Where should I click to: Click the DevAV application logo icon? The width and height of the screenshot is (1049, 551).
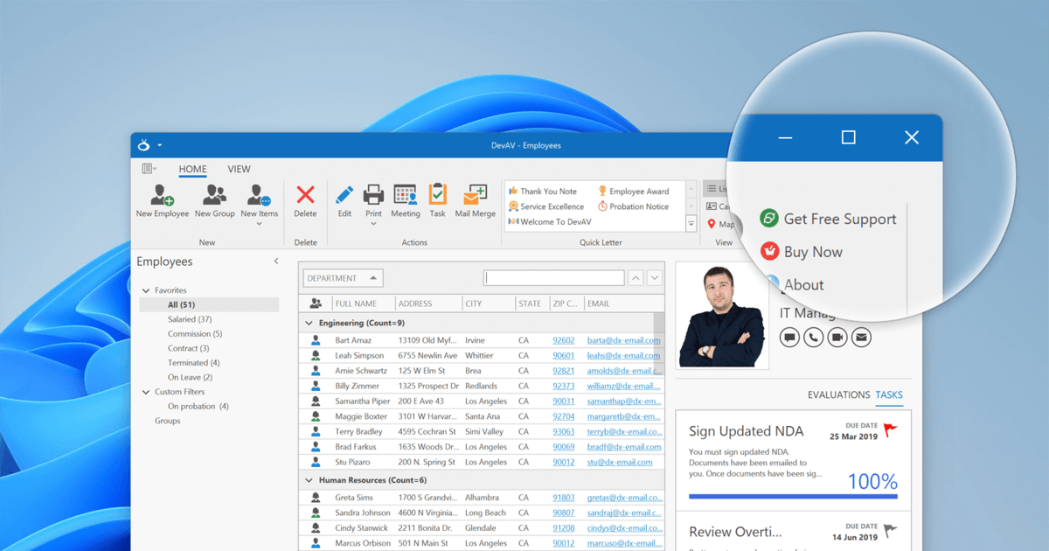(x=145, y=145)
